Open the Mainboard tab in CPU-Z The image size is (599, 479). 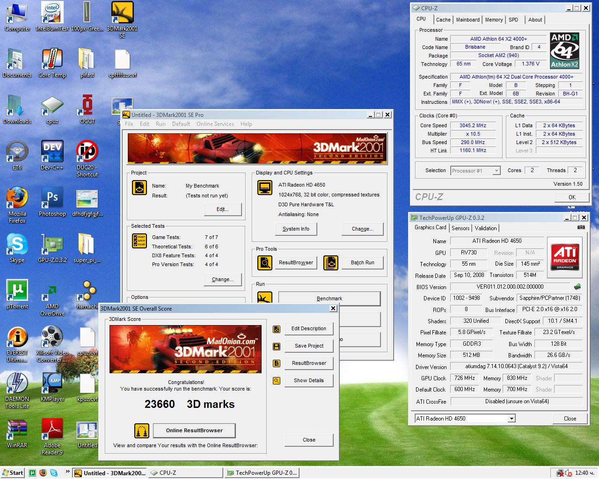(x=468, y=20)
